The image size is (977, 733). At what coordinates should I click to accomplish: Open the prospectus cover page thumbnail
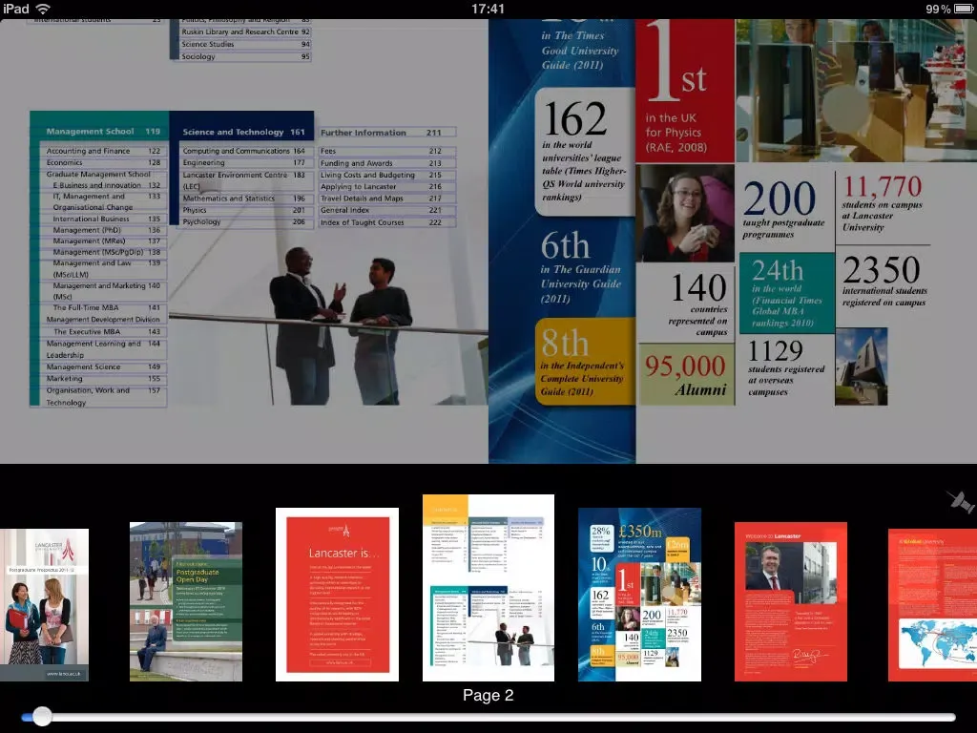click(44, 604)
